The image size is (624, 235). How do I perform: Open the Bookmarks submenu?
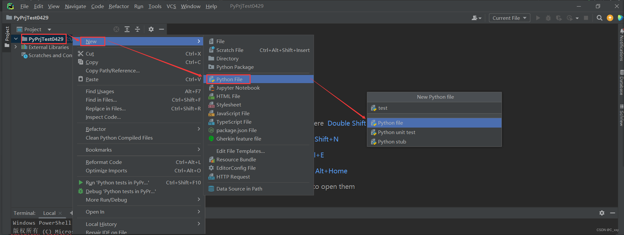point(140,150)
